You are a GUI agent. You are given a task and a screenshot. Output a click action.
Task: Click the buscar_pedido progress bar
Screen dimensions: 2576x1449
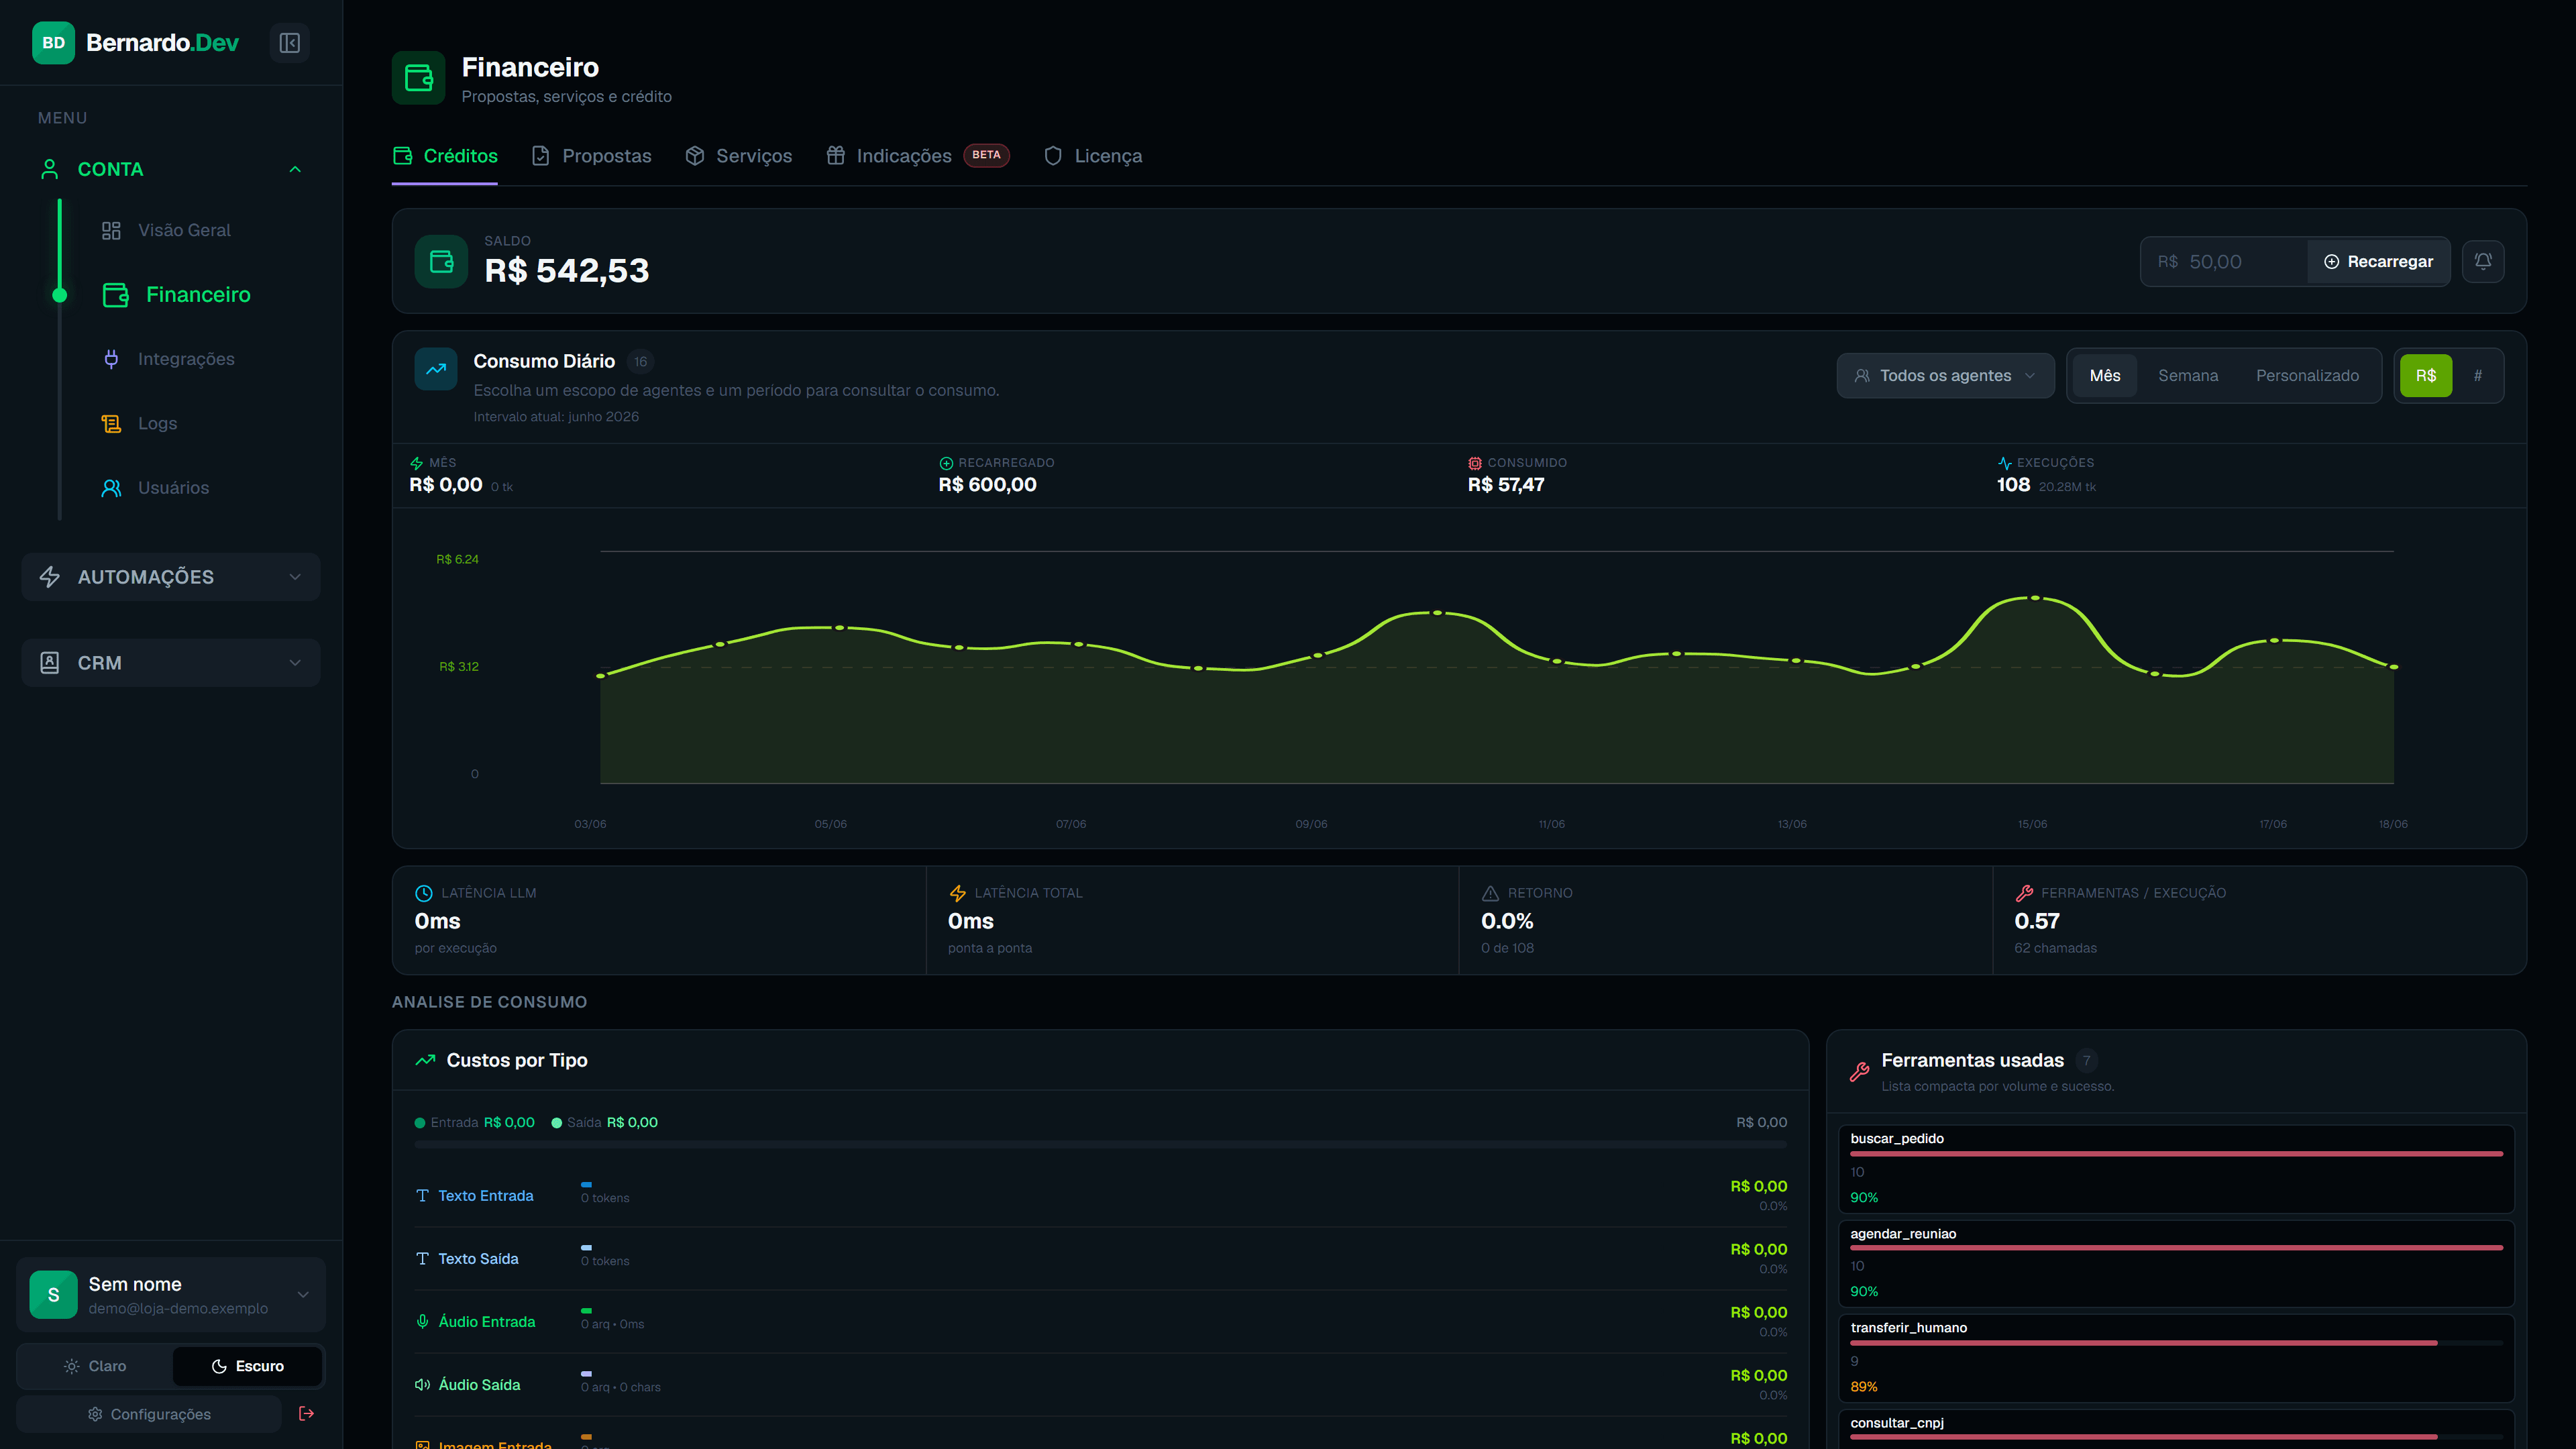point(2176,1154)
